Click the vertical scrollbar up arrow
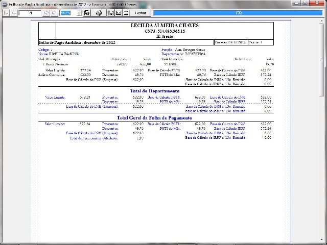327x245 pixels. click(x=321, y=21)
